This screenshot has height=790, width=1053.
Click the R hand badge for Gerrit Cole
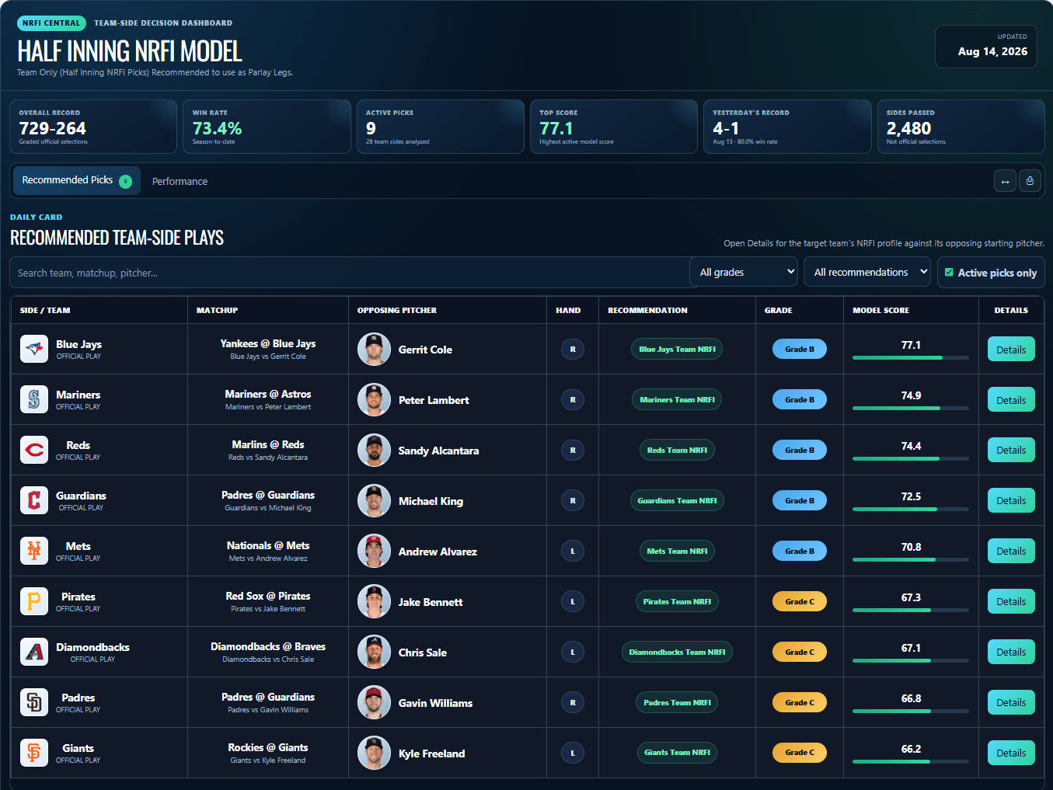click(x=573, y=350)
